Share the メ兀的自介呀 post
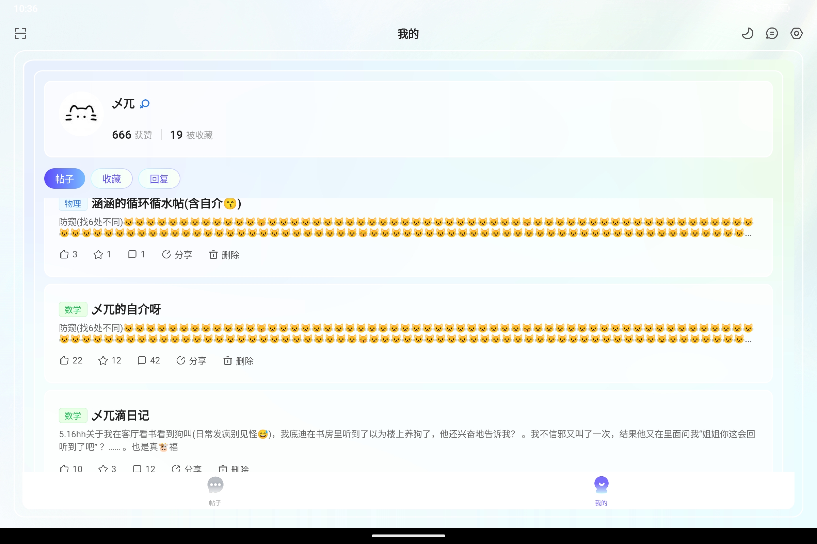817x544 pixels. coord(191,361)
